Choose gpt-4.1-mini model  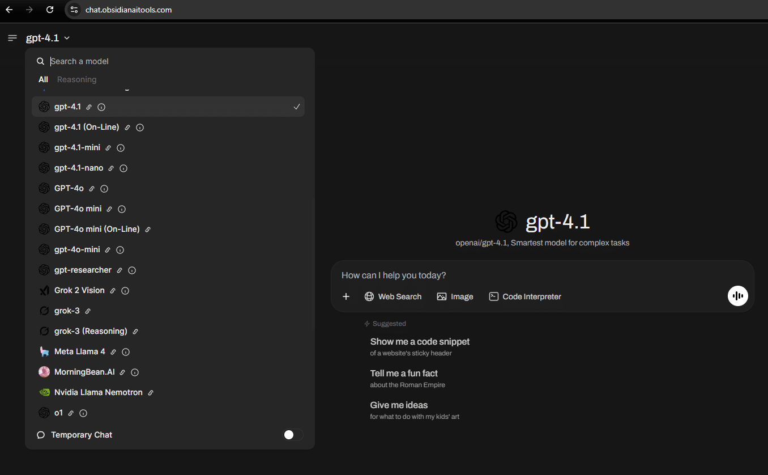168,147
